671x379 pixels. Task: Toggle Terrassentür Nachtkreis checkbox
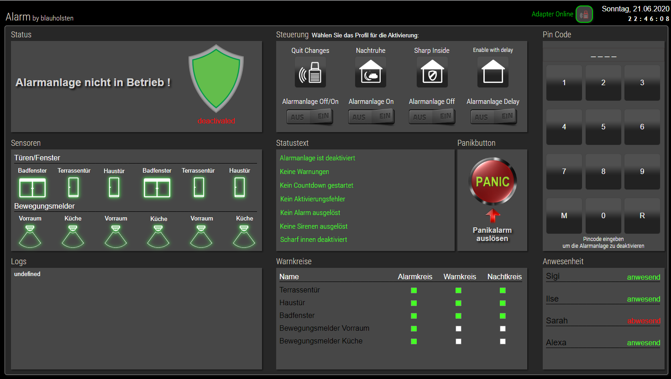coord(503,290)
